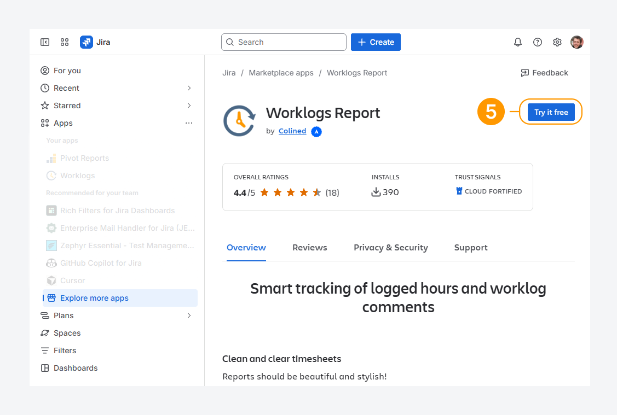Open the Colined vendor link

click(292, 131)
